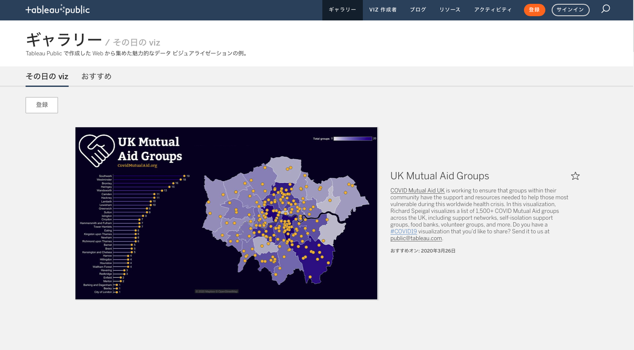Click the ギャラリー page heading
Viewport: 634px width, 350px height.
point(64,40)
